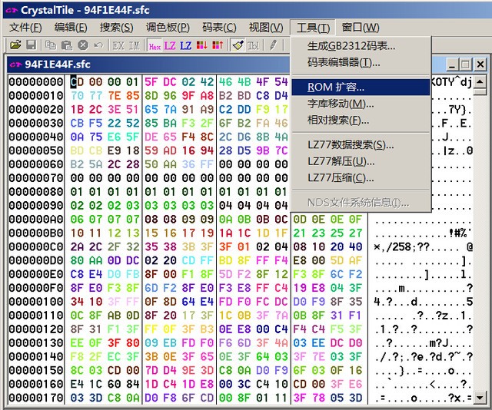Image resolution: width=492 pixels, height=410 pixels.
Task: Click the Undo arrow icon
Action: tap(98, 45)
